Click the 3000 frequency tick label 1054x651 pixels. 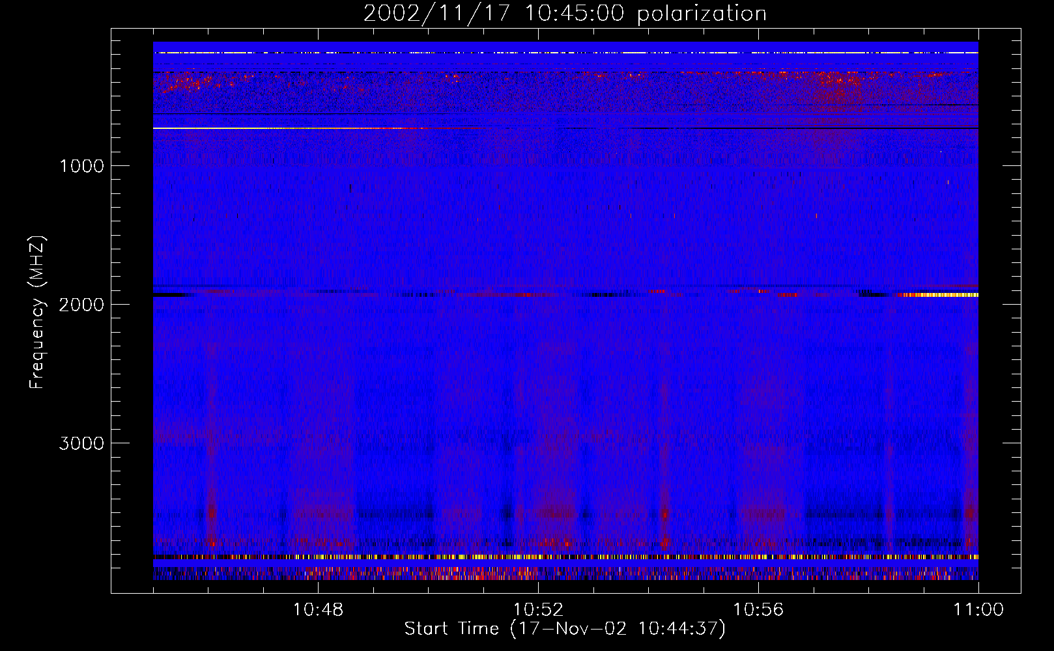[81, 443]
